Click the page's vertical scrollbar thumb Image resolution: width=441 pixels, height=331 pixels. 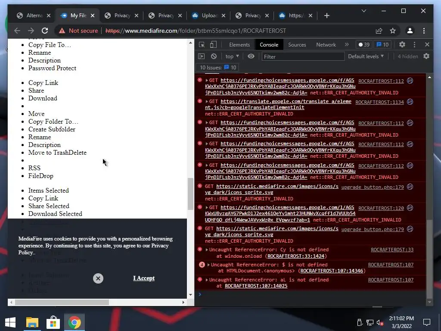(x=190, y=194)
